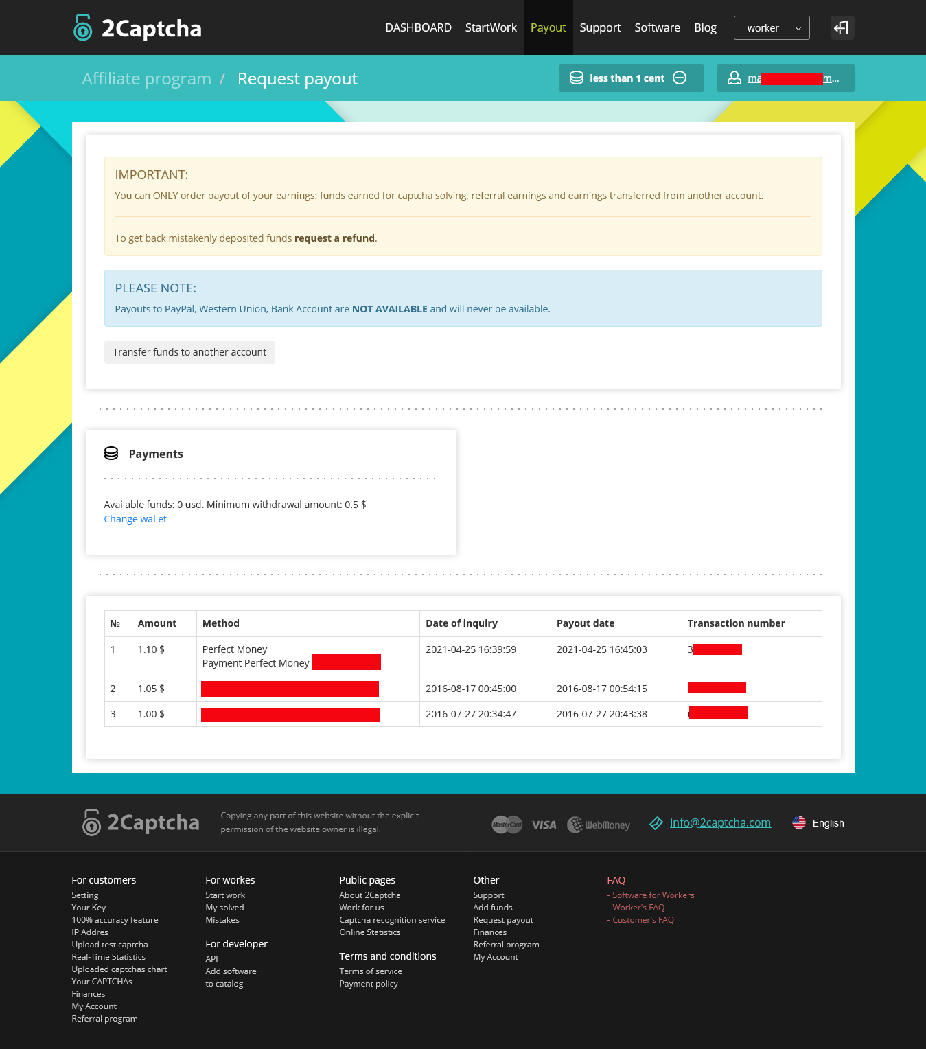Image resolution: width=926 pixels, height=1049 pixels.
Task: Go to StartWork in the navigation
Action: click(x=491, y=27)
